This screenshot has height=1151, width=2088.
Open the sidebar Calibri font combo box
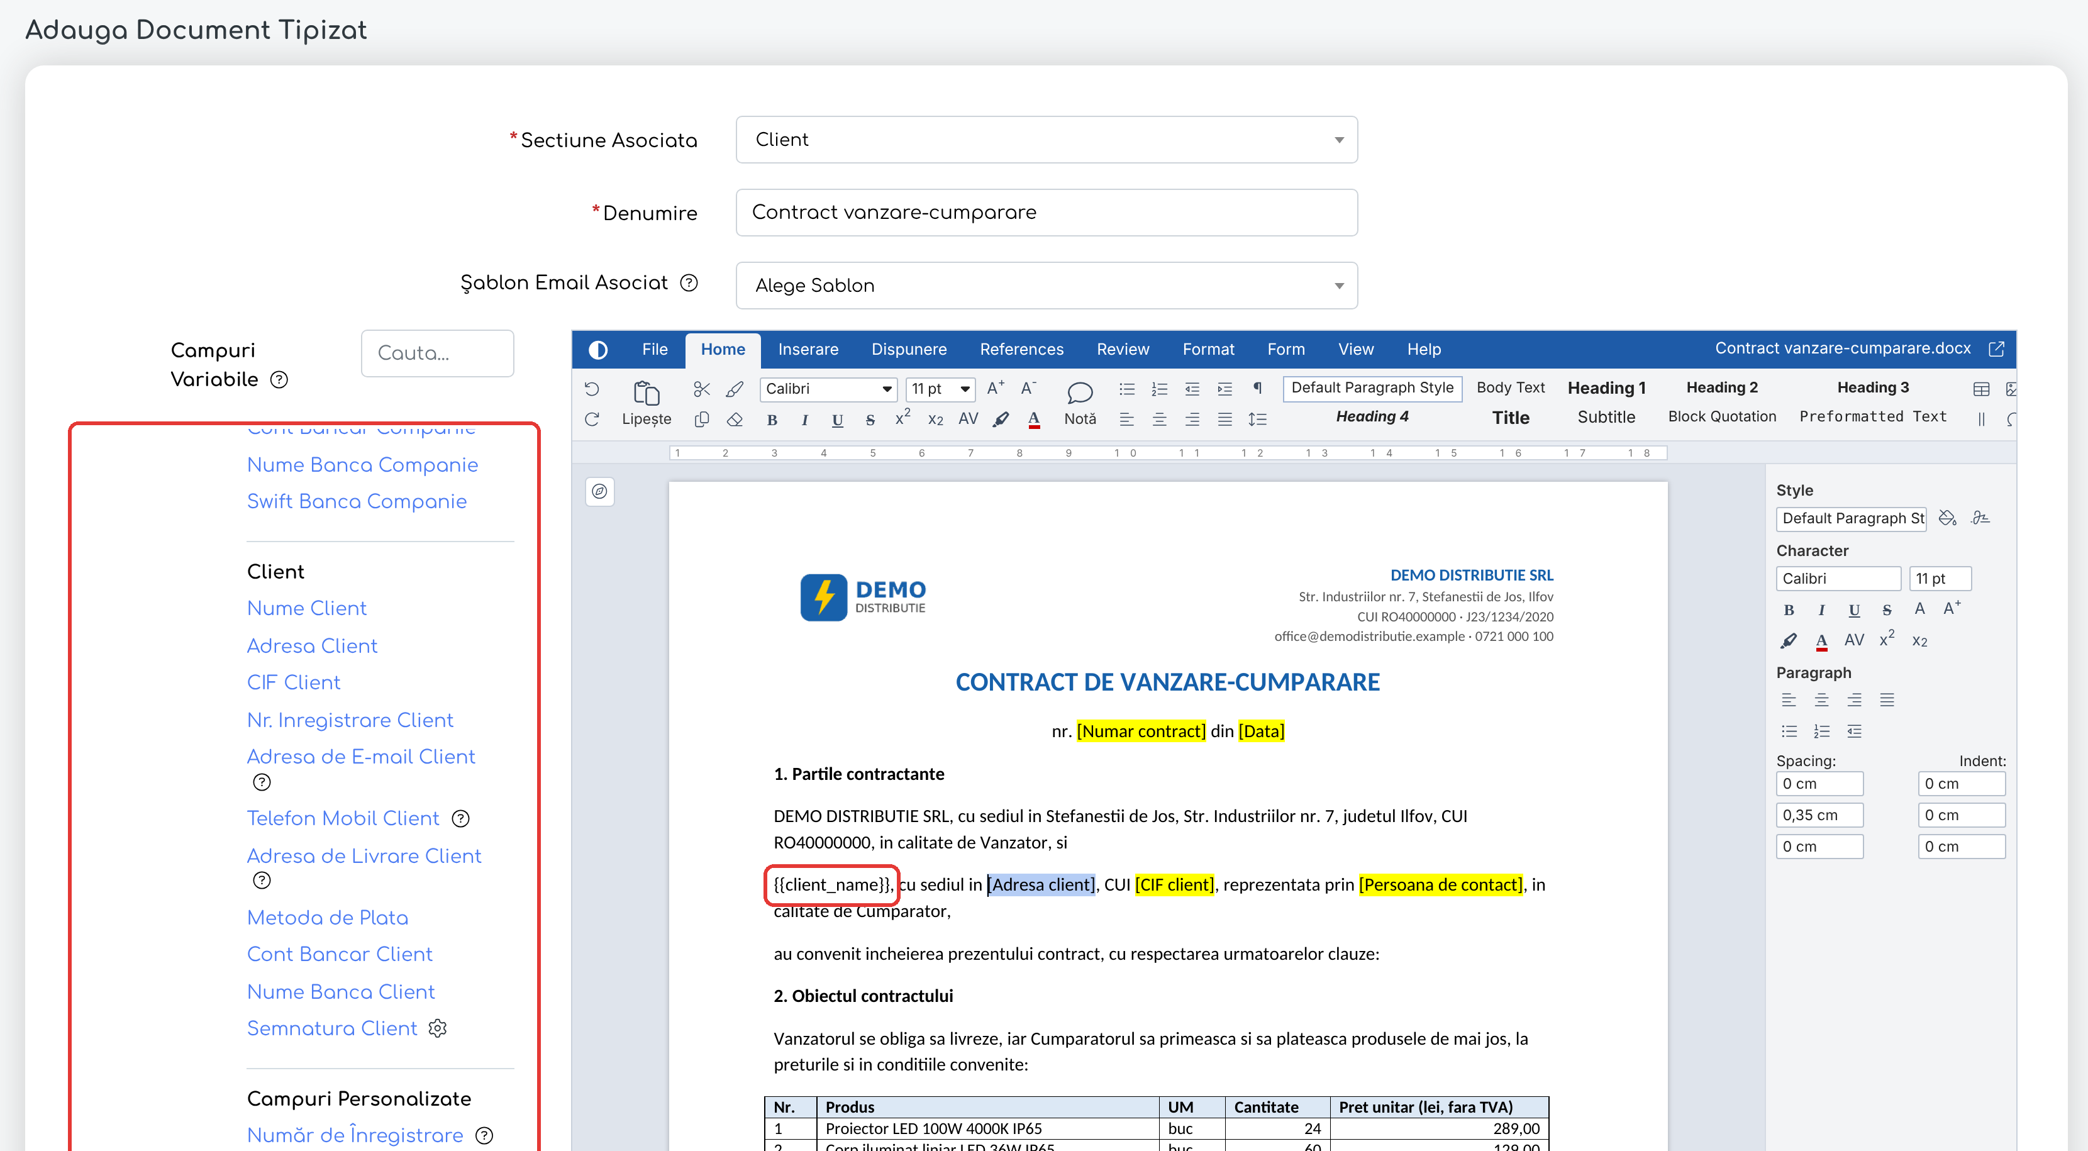(1838, 579)
